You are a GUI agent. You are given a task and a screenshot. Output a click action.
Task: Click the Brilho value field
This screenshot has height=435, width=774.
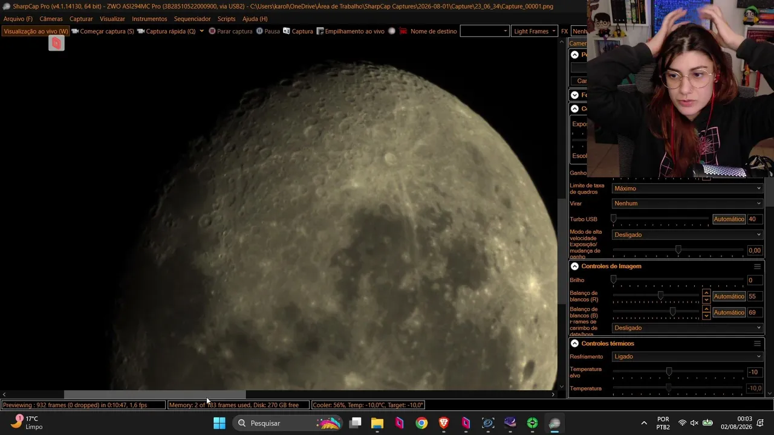755,280
